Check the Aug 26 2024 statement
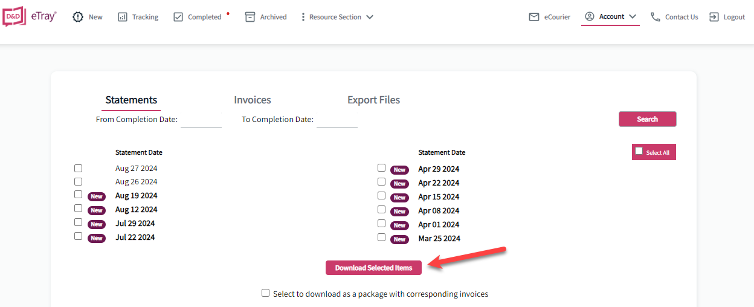Image resolution: width=754 pixels, height=307 pixels. [78, 181]
